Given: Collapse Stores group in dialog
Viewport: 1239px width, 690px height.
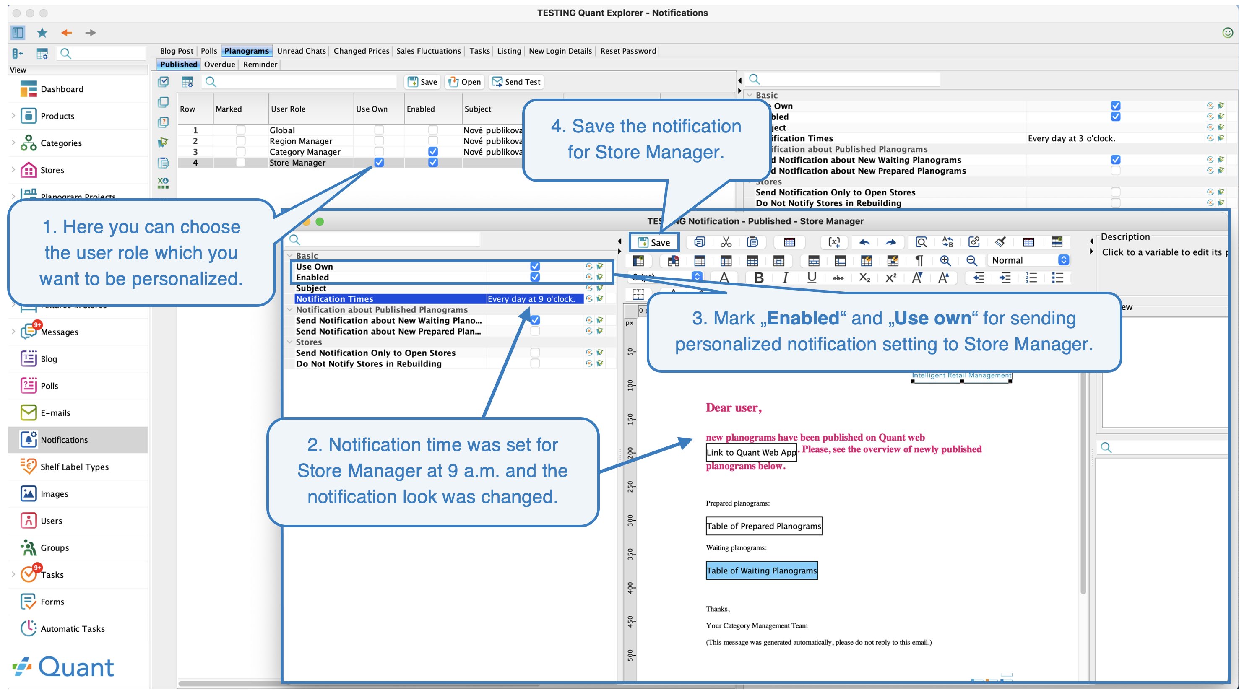Looking at the screenshot, I should point(289,342).
